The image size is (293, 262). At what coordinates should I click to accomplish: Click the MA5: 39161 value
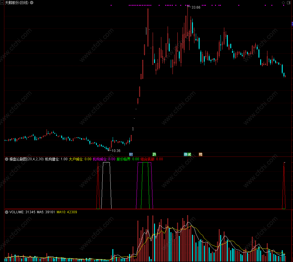pos(46,212)
